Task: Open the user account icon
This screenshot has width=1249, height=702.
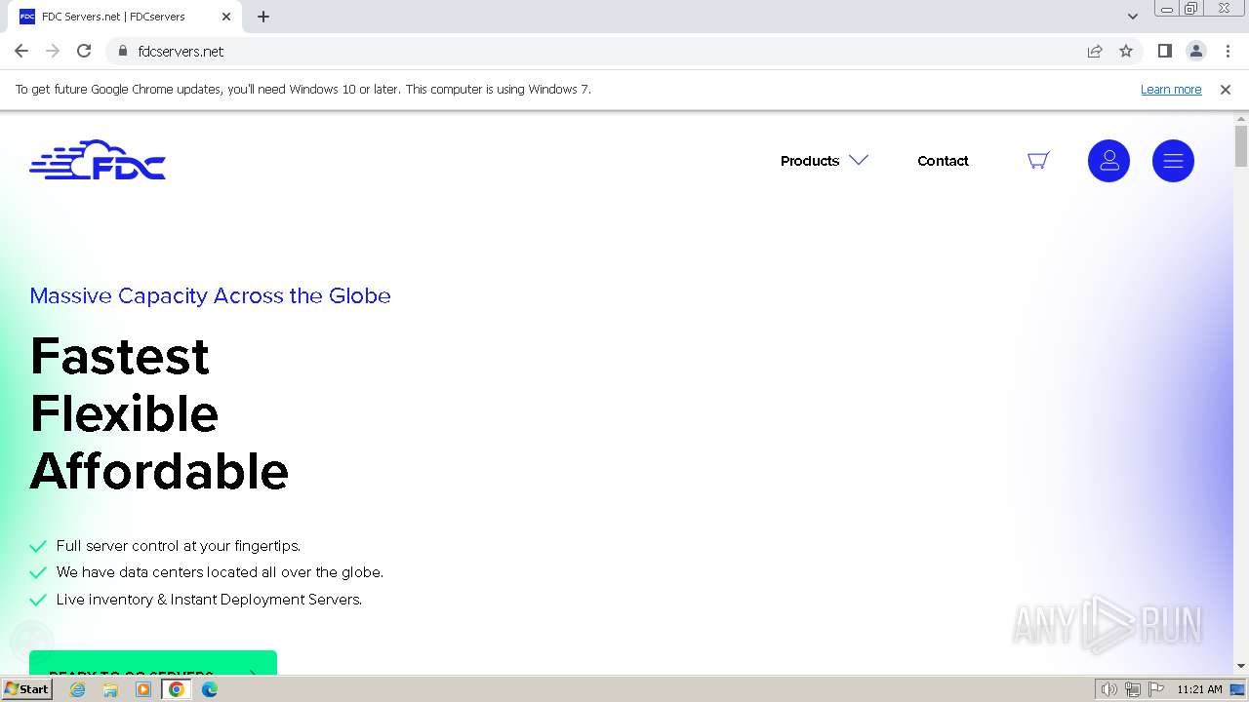Action: tap(1108, 161)
